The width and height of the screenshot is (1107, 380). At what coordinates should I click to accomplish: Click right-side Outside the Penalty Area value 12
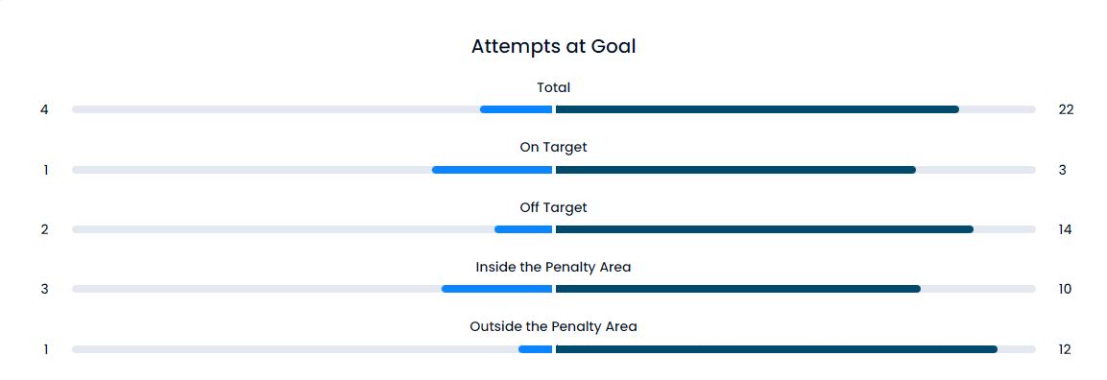point(1065,349)
